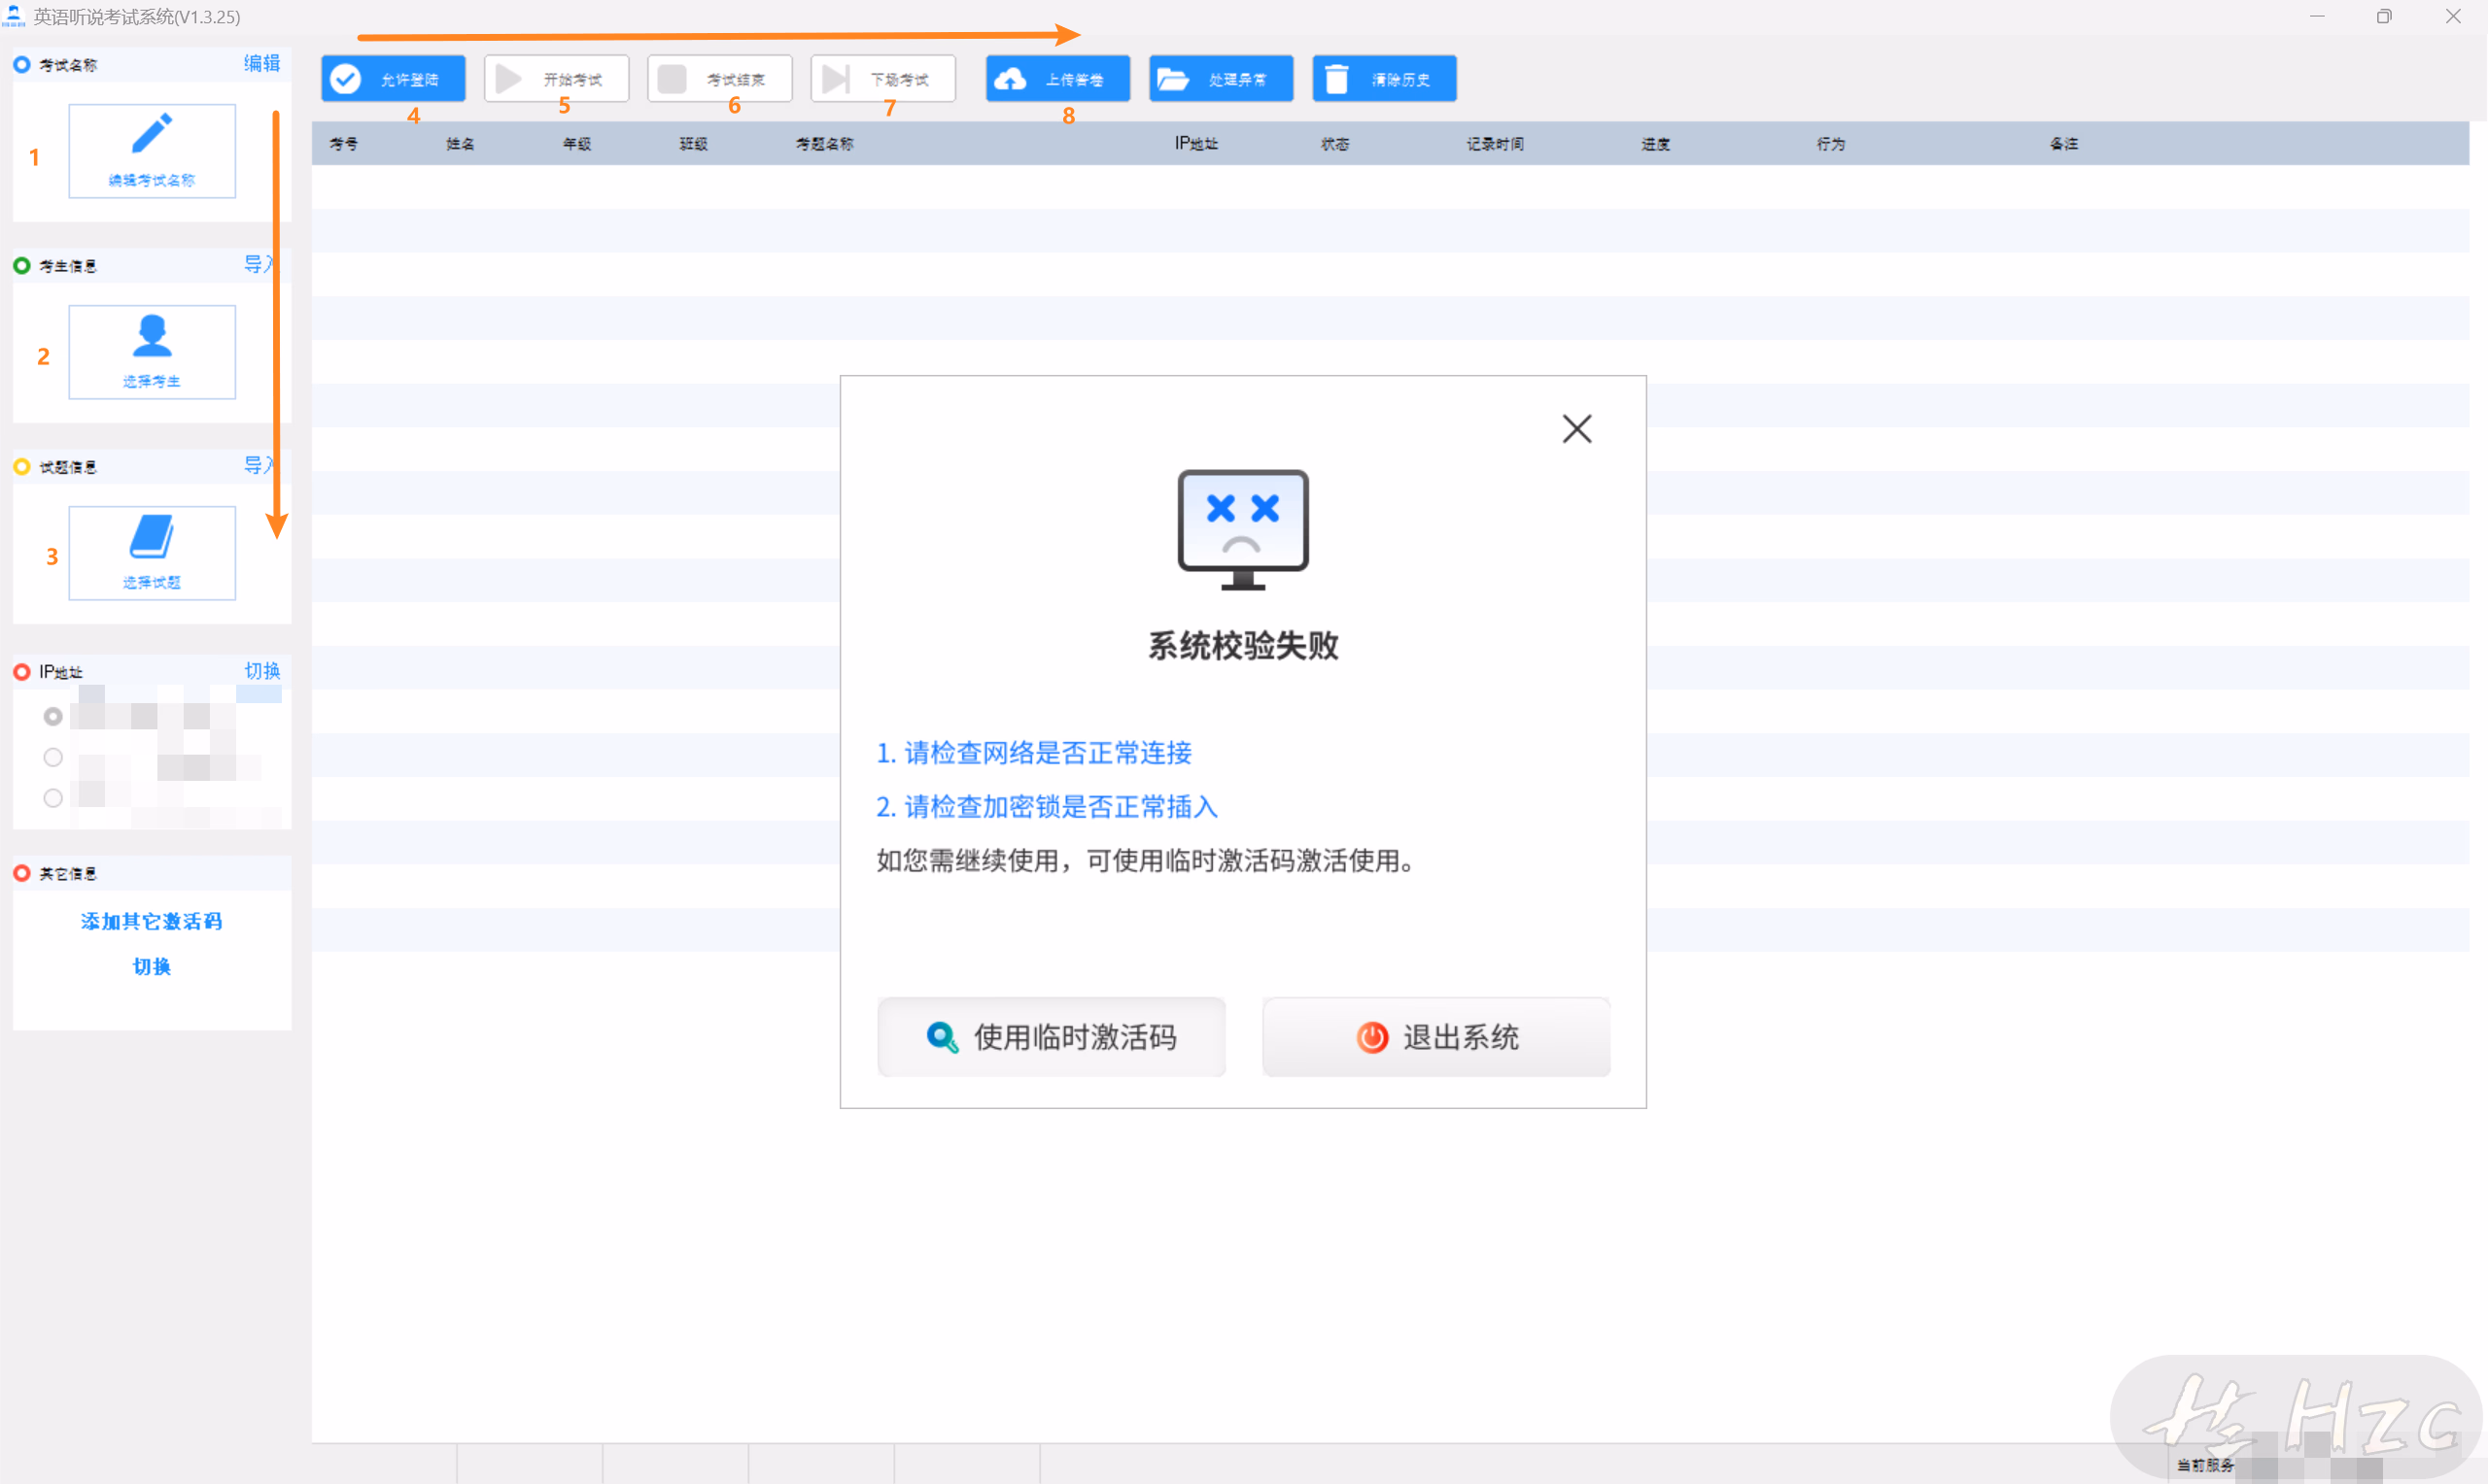Viewport: 2488px width, 1484px height.
Task: Click the 试题信息 section title
Action: [68, 467]
